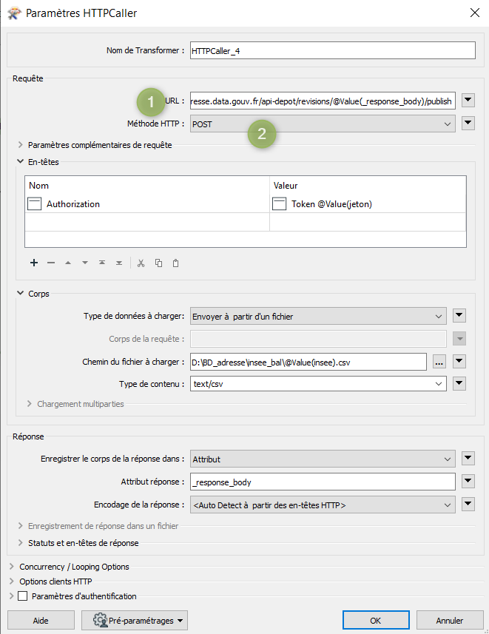
Task: Open arrow menu beside Chemin du fichier à charger
Action: click(459, 361)
